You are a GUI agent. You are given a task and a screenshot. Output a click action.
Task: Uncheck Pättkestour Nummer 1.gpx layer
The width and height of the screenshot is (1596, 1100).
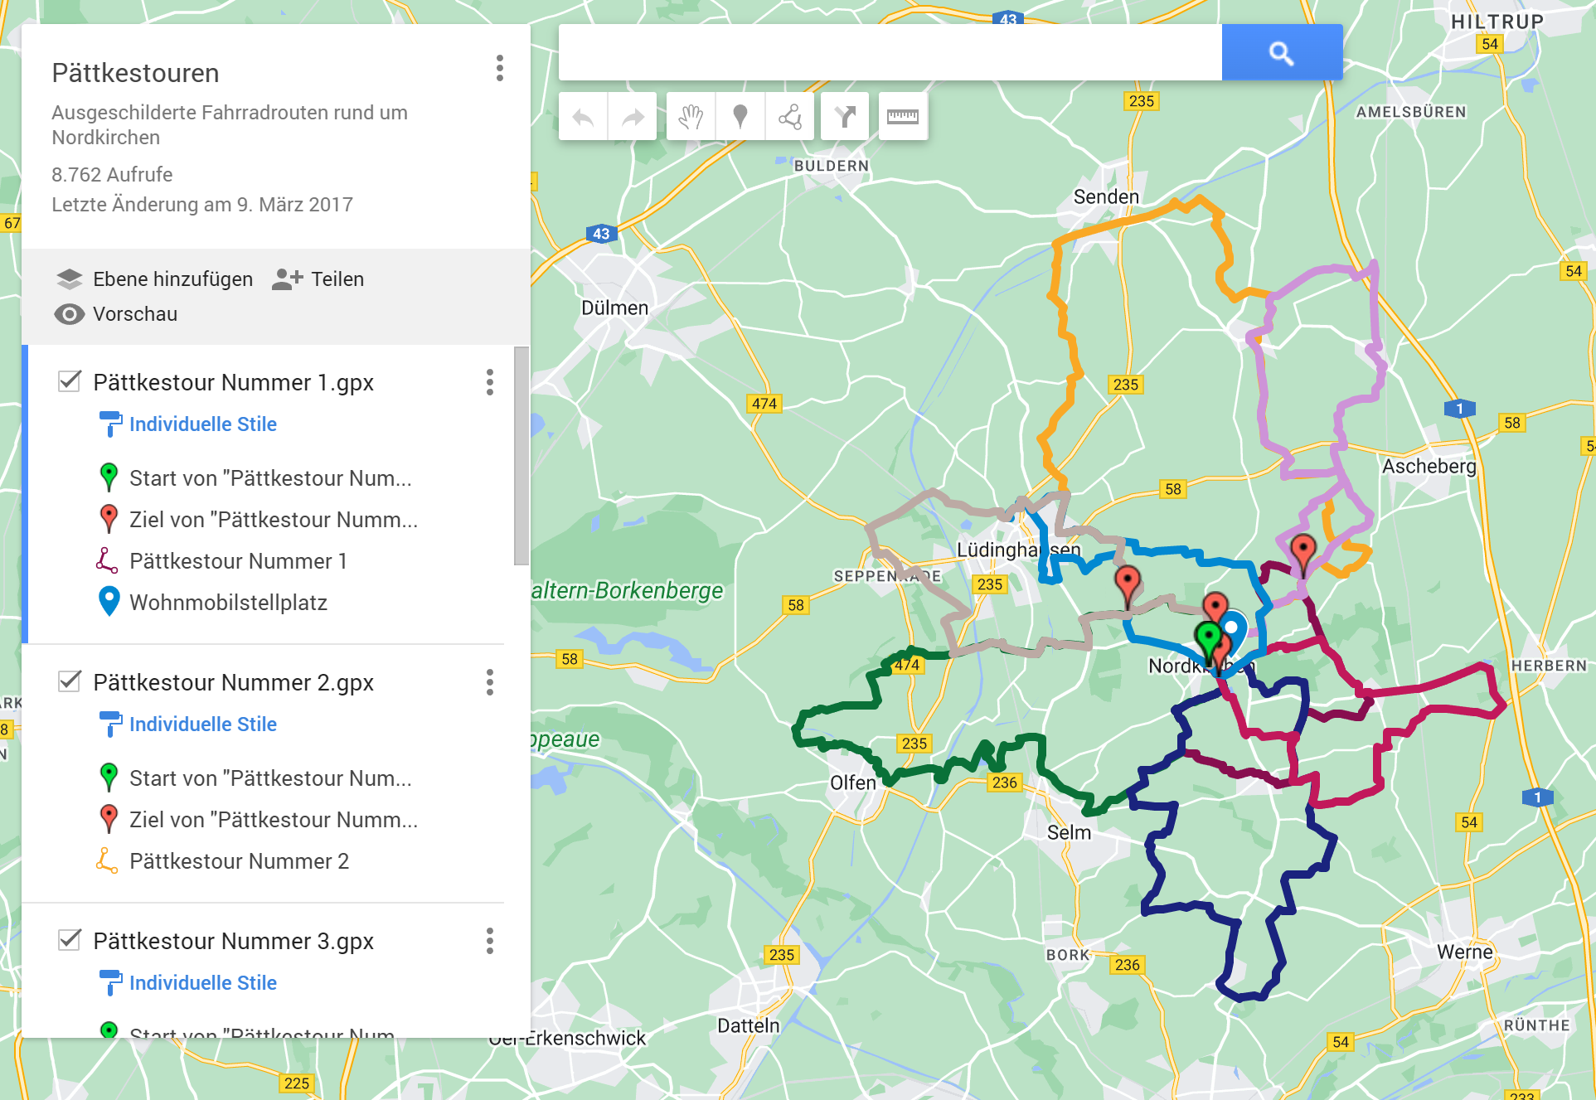click(x=70, y=381)
